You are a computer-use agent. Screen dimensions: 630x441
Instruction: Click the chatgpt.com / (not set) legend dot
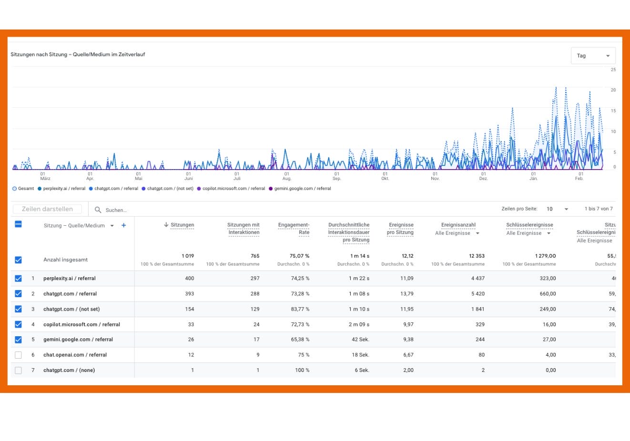[x=143, y=189]
